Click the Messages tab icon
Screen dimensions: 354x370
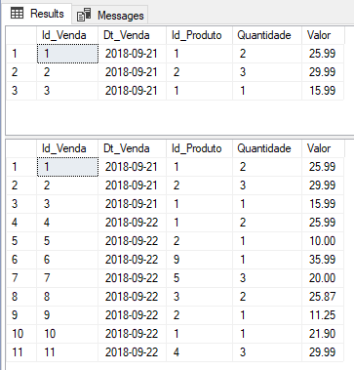pyautogui.click(x=84, y=16)
